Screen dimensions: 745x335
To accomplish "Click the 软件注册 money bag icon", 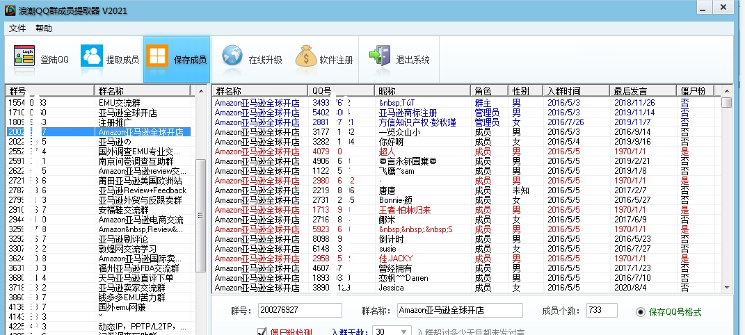I will [306, 60].
